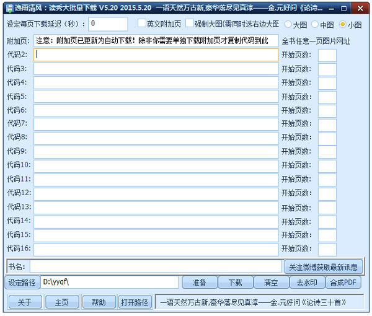Focus the 代码6 input field
Image resolution: width=372 pixels, height=316 pixels.
pos(156,110)
